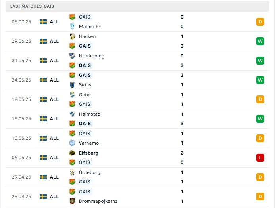Open the Brommapojkarna team link
Screen dimensions: 275x208
point(98,201)
